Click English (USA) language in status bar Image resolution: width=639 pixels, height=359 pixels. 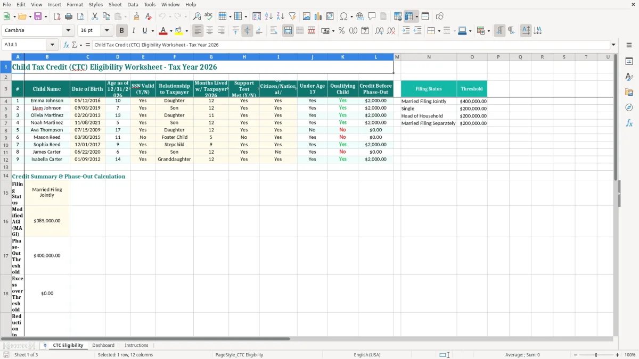click(367, 355)
